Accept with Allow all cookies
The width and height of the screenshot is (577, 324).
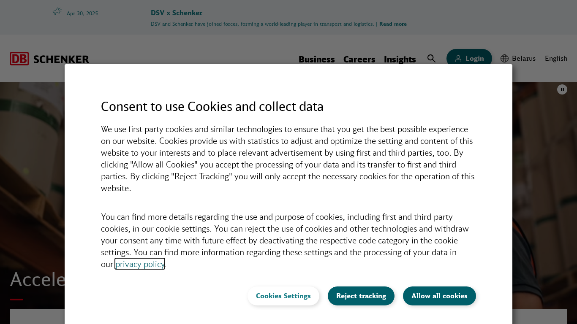point(439,296)
